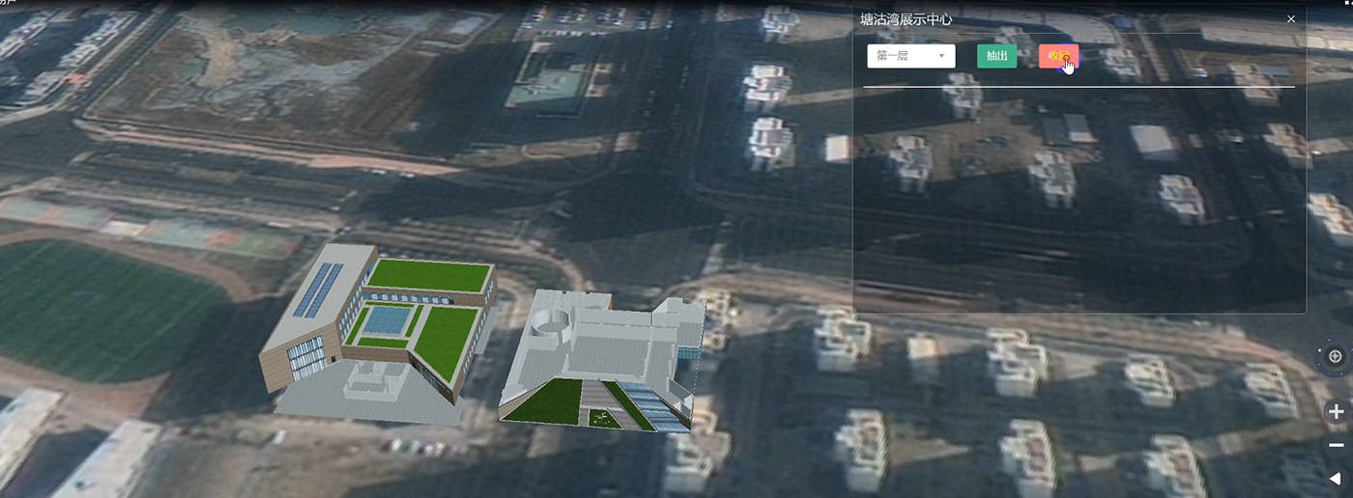Click the blue solar panels on the roof
The image size is (1353, 498).
(318, 290)
